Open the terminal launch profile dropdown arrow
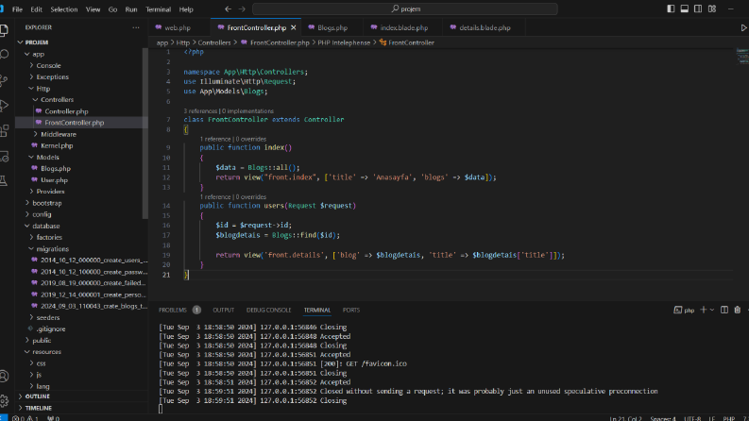Screen dimensions: 749x421 click(x=712, y=310)
